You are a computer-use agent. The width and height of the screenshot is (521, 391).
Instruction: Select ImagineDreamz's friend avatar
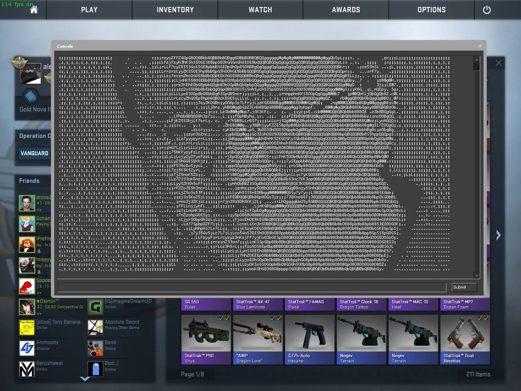pyautogui.click(x=95, y=307)
